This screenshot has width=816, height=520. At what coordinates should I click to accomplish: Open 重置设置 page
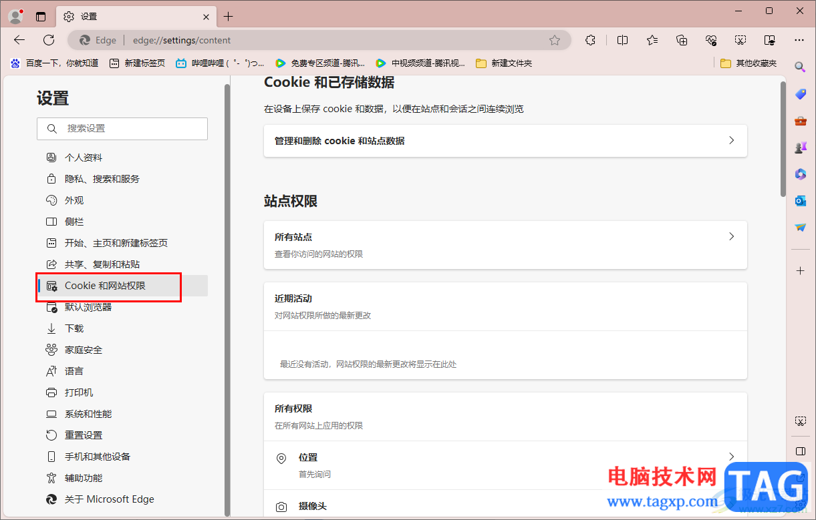click(x=122, y=435)
